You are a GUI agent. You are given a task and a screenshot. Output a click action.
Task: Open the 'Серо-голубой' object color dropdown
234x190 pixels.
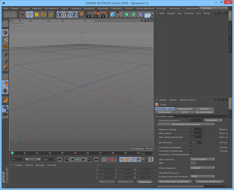202,159
